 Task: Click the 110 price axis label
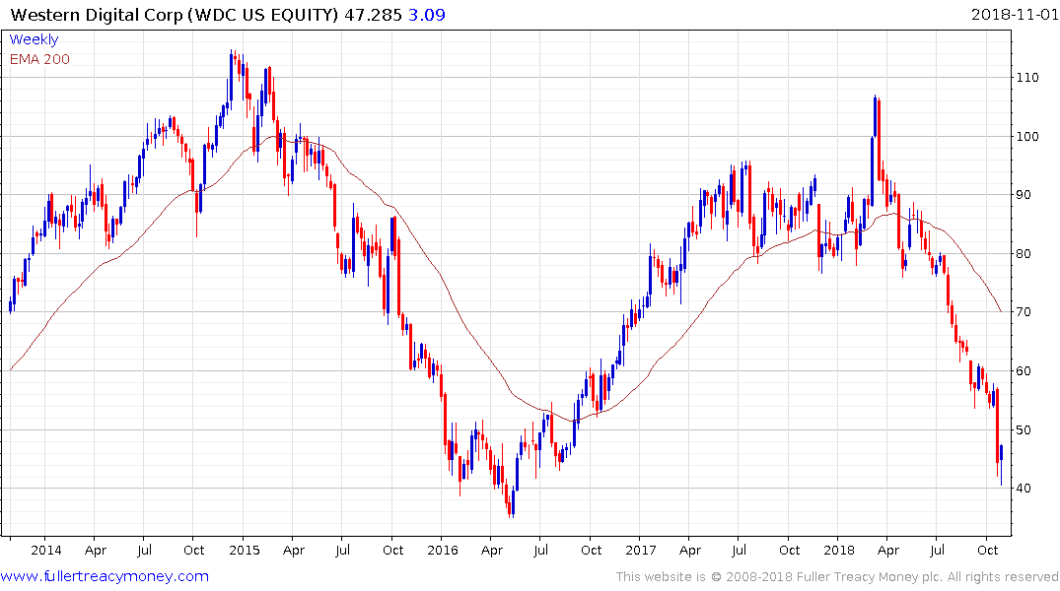[x=1027, y=78]
